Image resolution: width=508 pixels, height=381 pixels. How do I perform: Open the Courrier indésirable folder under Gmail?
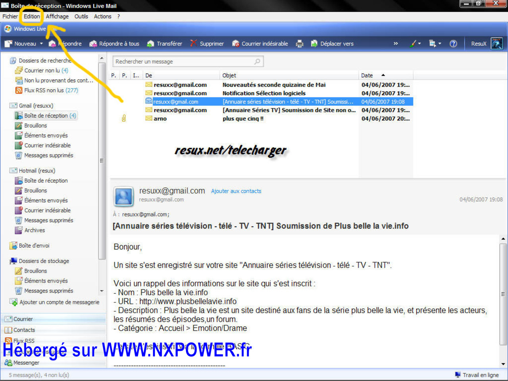pos(43,145)
